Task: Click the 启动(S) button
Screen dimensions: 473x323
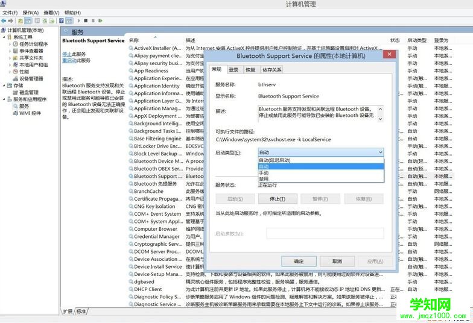Action: point(235,199)
